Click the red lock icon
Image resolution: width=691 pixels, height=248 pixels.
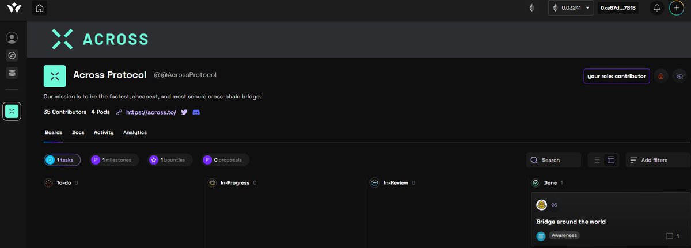(661, 76)
